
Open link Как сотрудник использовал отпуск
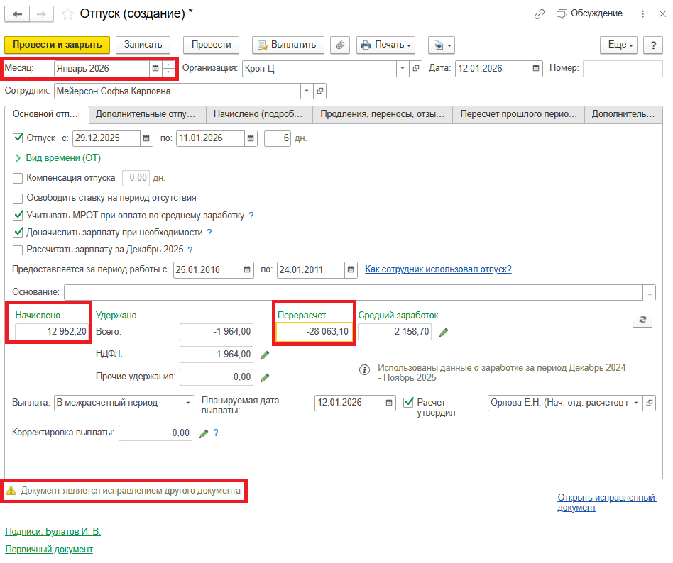pos(438,269)
